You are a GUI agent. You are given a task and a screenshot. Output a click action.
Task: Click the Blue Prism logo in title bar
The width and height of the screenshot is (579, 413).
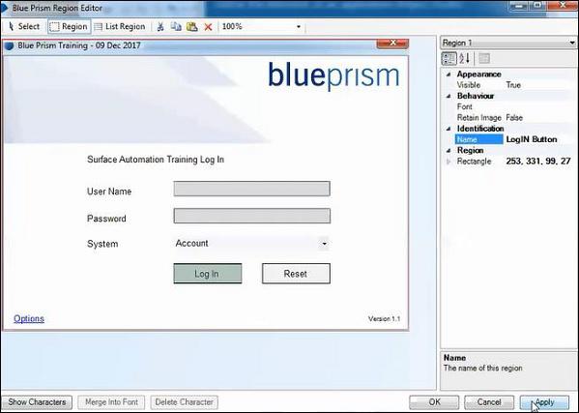tap(5, 8)
